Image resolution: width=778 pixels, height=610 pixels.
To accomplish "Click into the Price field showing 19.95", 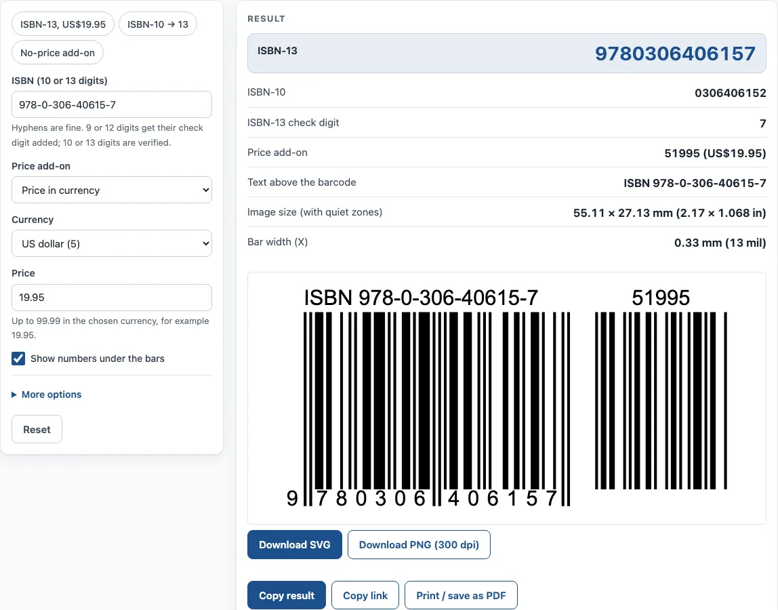I will (112, 298).
